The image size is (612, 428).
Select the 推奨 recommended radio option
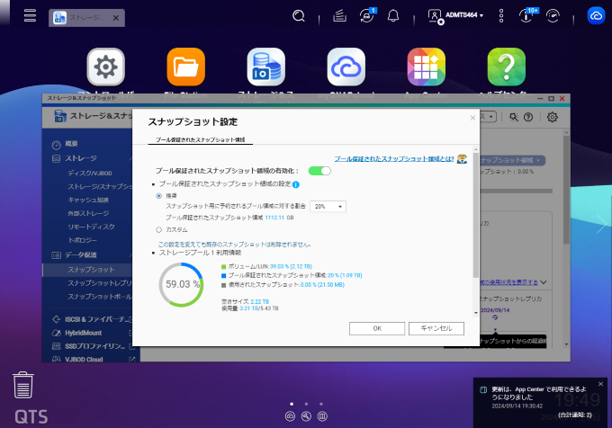[x=159, y=196]
